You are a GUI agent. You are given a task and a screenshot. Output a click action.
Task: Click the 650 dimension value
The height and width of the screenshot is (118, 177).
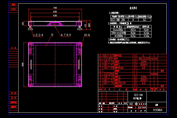(55, 12)
